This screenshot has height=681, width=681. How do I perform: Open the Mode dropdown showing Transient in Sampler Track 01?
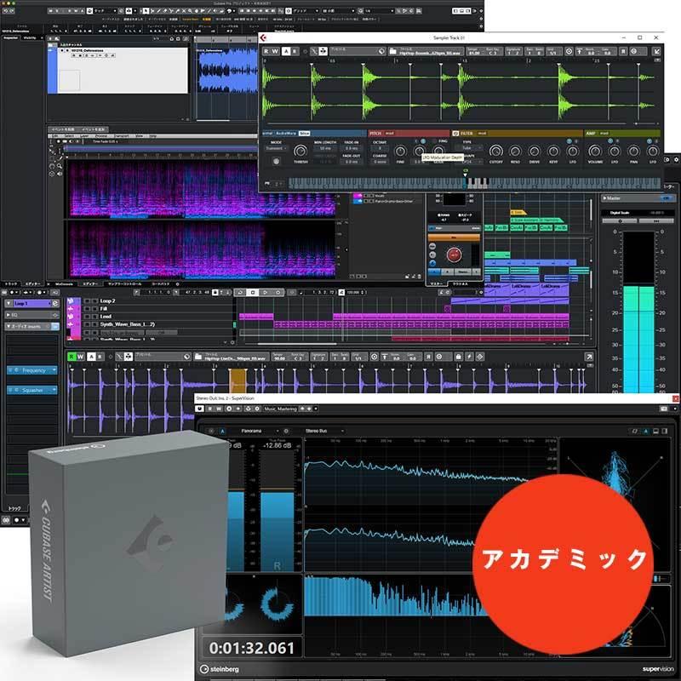coord(276,148)
